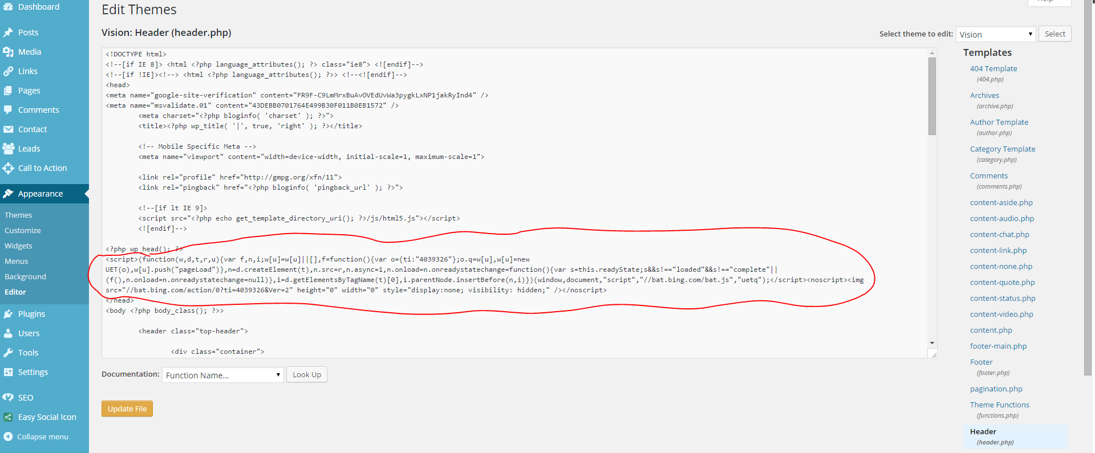Go to Settings menu label
Screen dimensions: 1095x453
33,372
